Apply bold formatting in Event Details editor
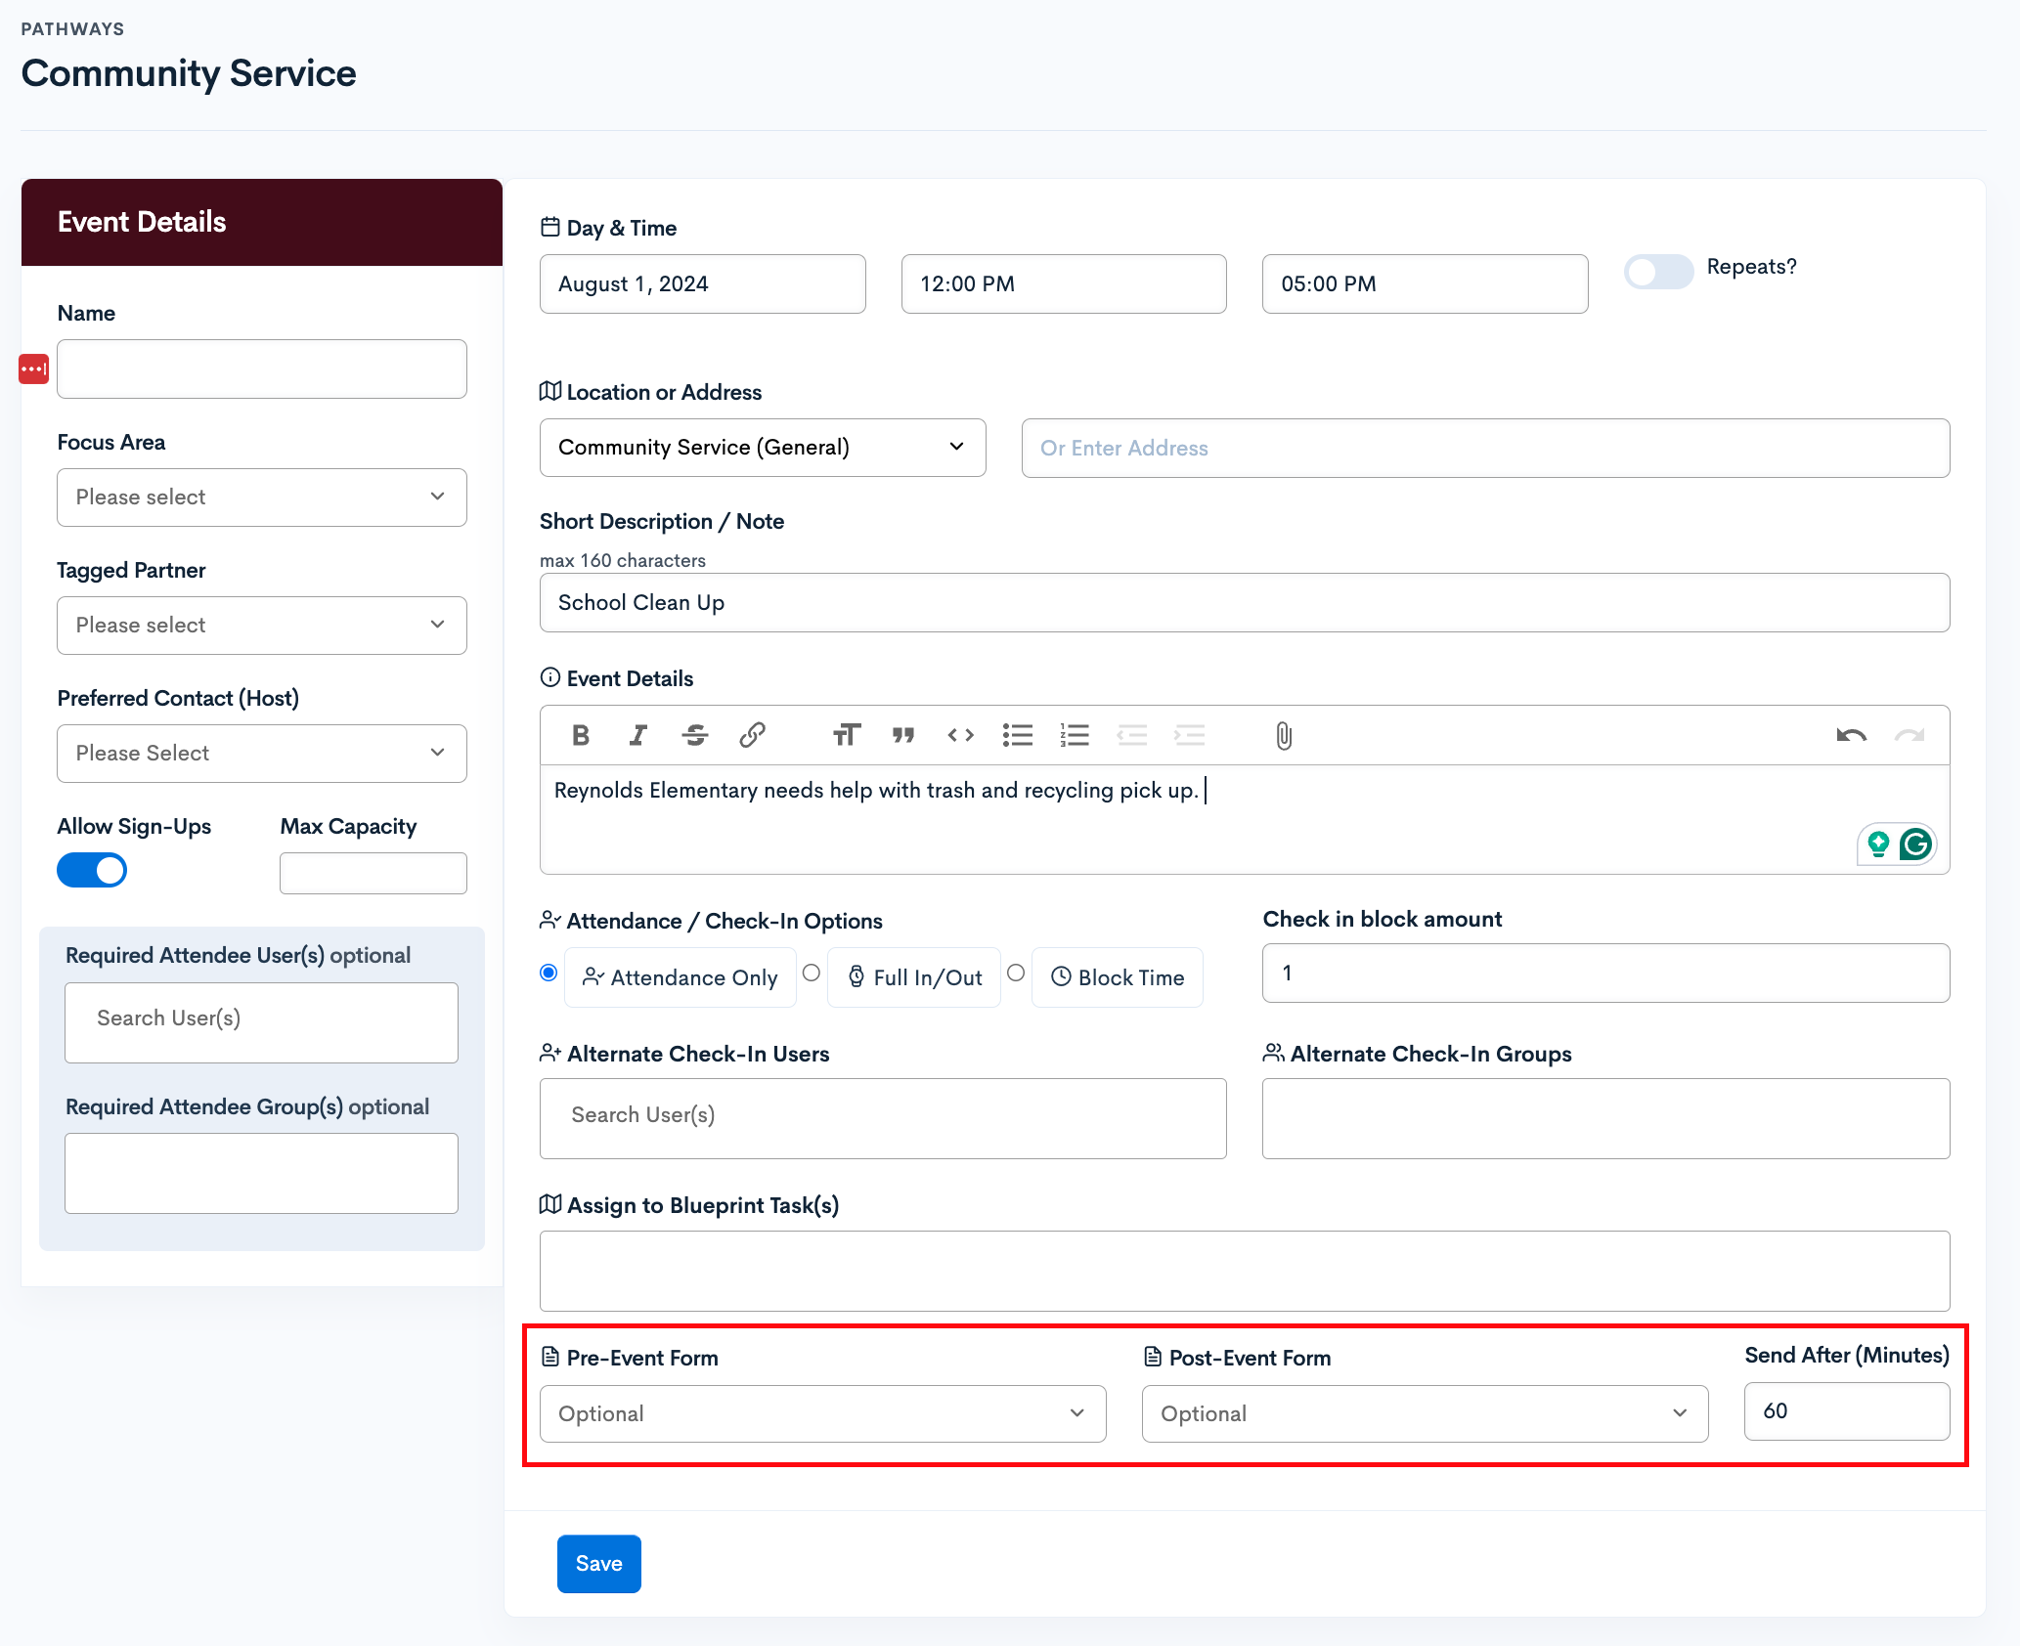 pyautogui.click(x=581, y=735)
